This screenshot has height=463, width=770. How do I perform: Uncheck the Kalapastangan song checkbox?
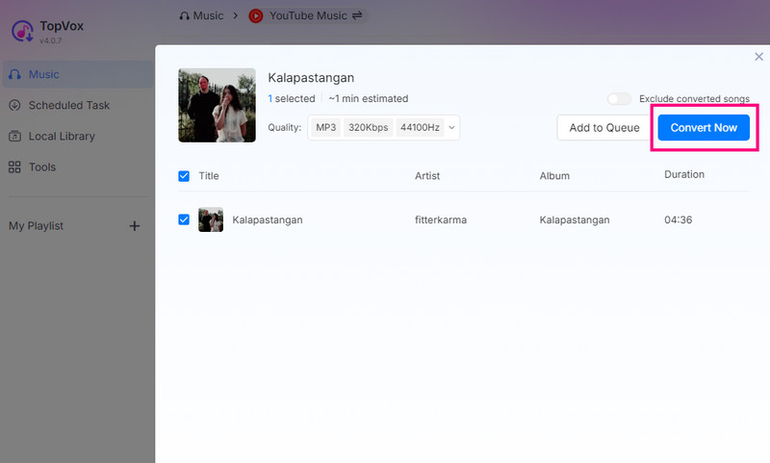[184, 219]
